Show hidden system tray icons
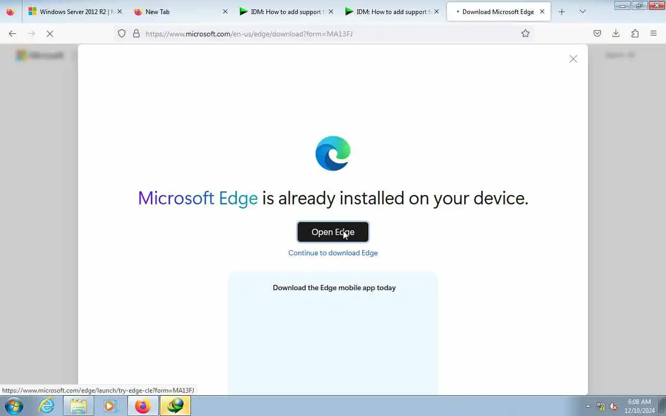The image size is (666, 416). click(x=588, y=406)
